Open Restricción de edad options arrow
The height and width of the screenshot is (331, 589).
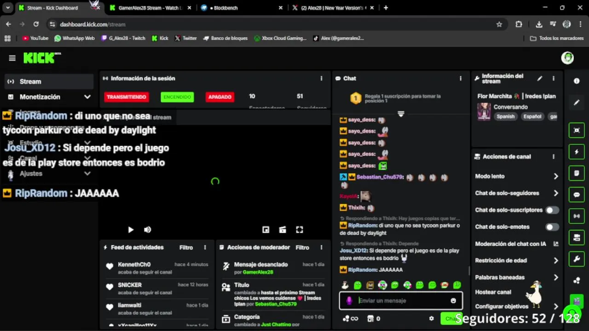(x=556, y=261)
